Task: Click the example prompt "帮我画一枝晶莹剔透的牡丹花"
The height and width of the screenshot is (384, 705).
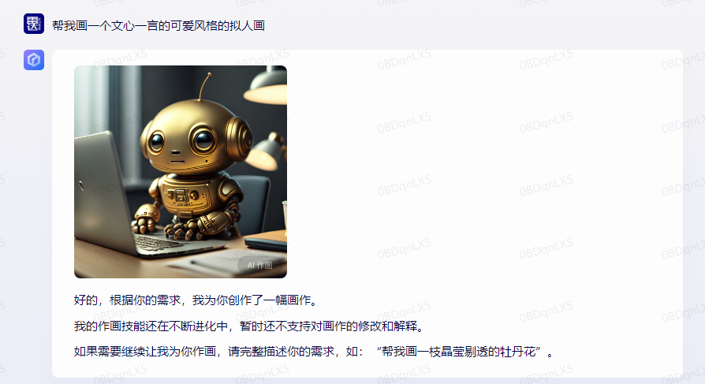Action: pos(459,351)
